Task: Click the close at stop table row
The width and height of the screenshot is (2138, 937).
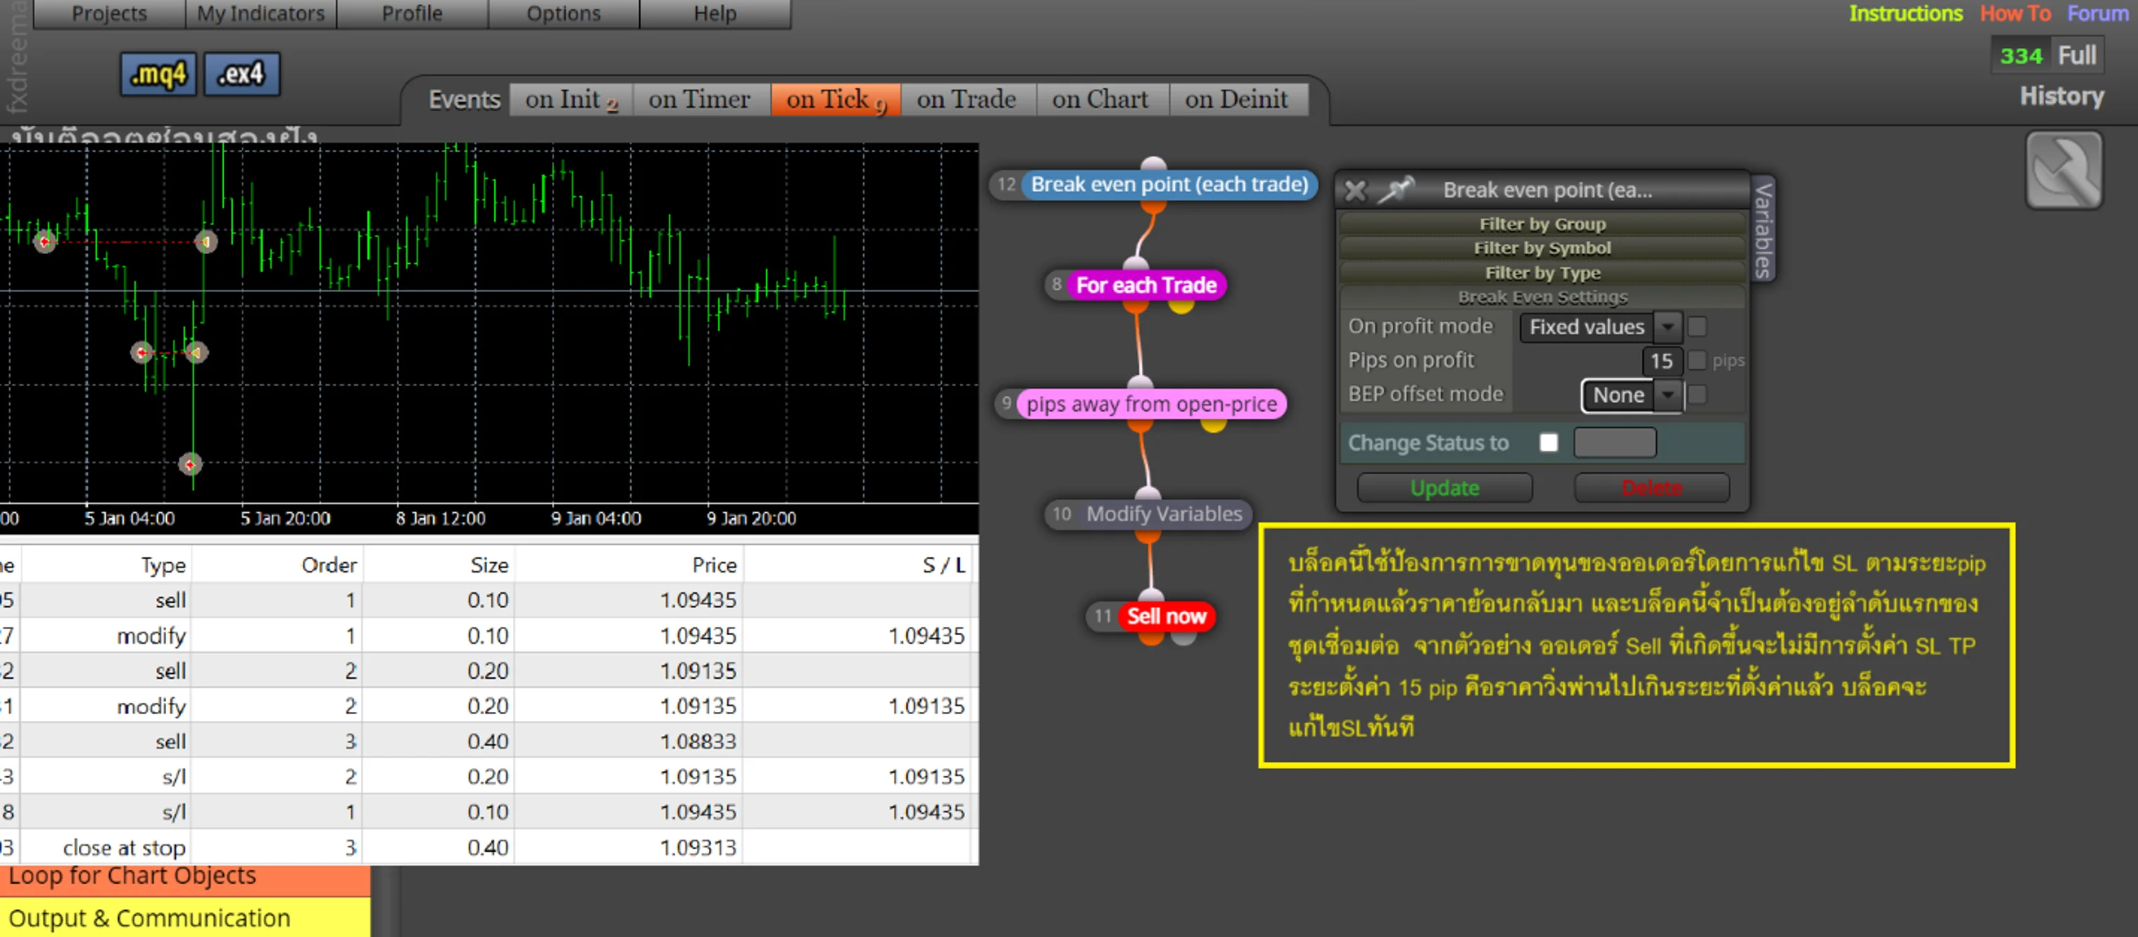Action: 488,848
